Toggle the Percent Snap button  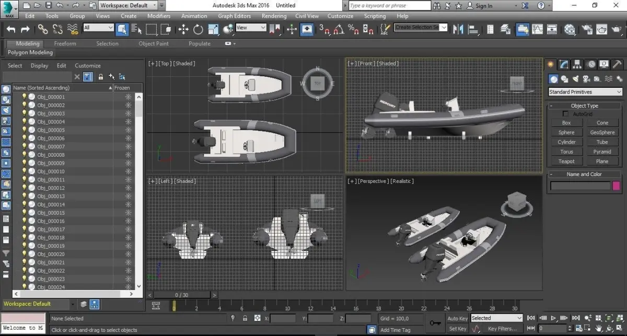[x=354, y=29]
